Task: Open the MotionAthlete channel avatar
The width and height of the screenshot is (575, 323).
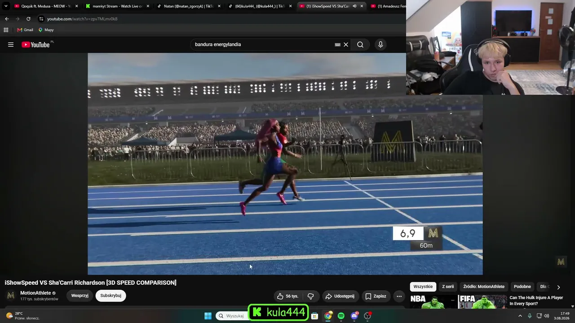Action: 11,296
